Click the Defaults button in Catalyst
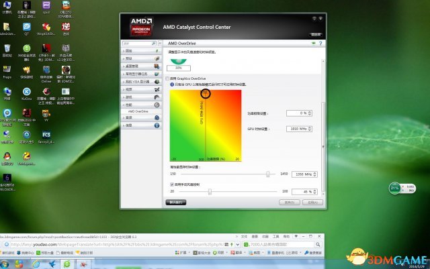Screen dimensions: 430x269 click(x=176, y=203)
